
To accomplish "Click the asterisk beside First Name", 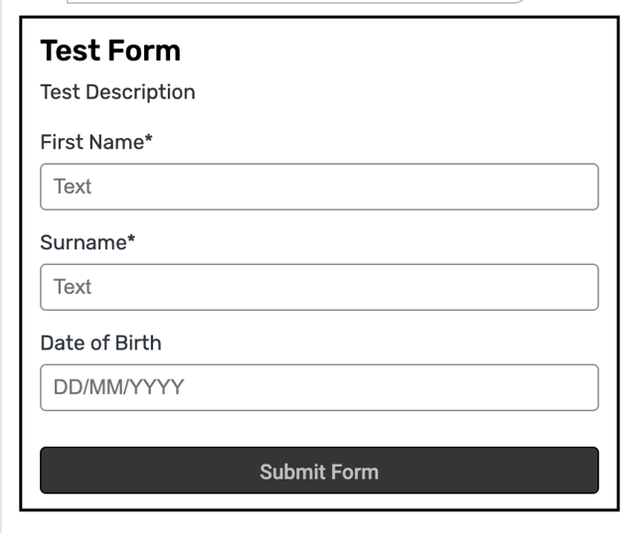I will (148, 140).
